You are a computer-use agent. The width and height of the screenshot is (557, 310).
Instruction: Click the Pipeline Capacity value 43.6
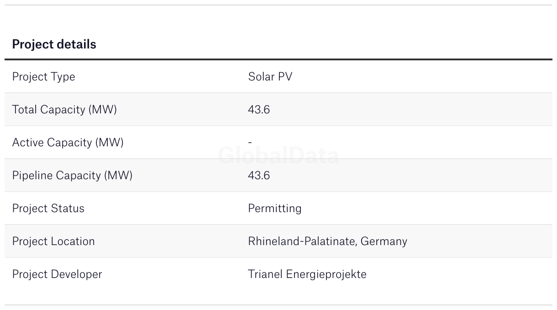[259, 176]
